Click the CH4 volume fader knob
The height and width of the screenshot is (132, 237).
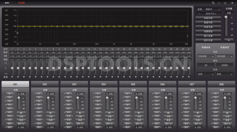tap(107, 98)
